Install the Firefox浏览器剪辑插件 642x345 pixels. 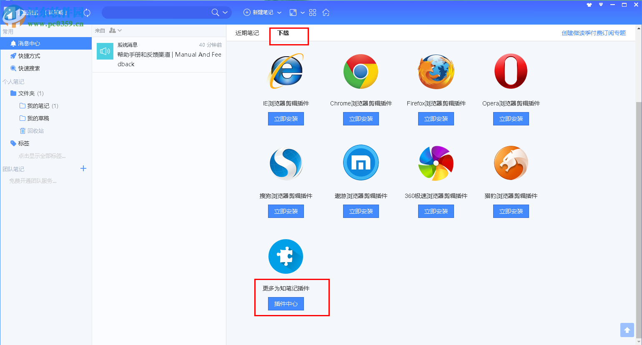tap(436, 119)
